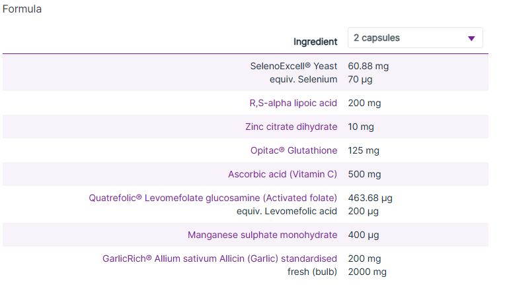505x300 pixels.
Task: Open the 2 capsules serving dropdown
Action: [x=415, y=38]
